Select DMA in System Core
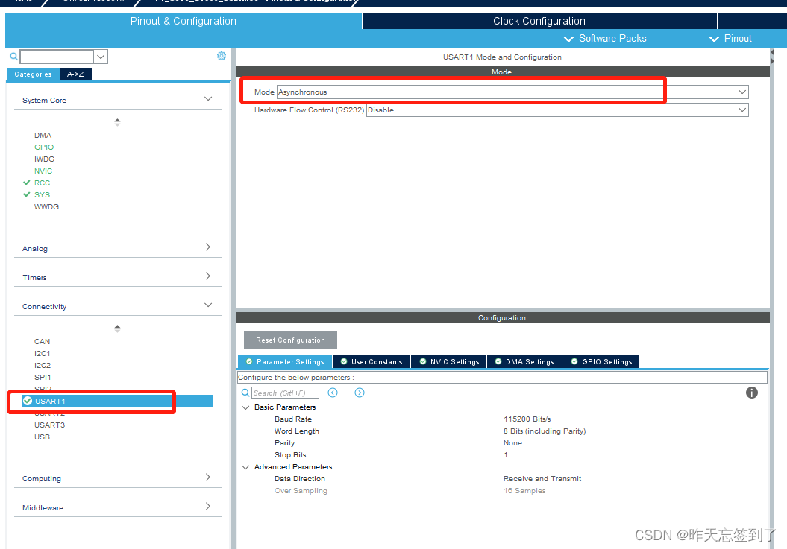This screenshot has height=549, width=787. click(43, 135)
